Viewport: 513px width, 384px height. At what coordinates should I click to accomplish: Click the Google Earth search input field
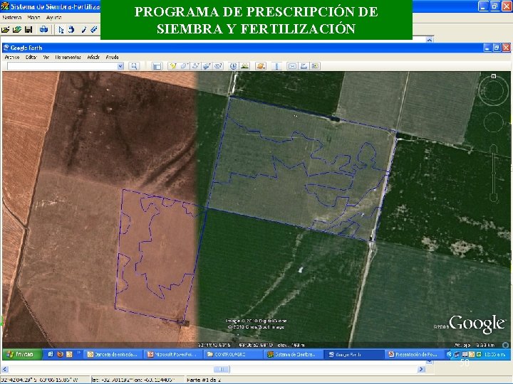(62, 66)
